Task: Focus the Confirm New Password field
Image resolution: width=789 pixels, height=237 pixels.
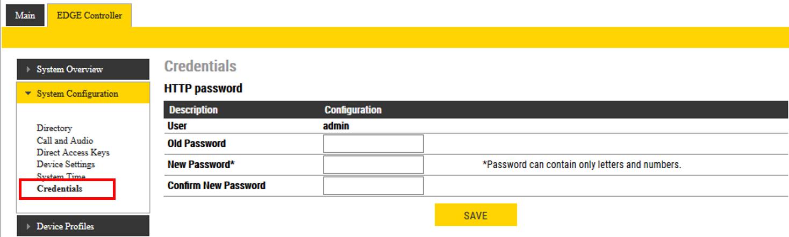Action: tap(373, 185)
